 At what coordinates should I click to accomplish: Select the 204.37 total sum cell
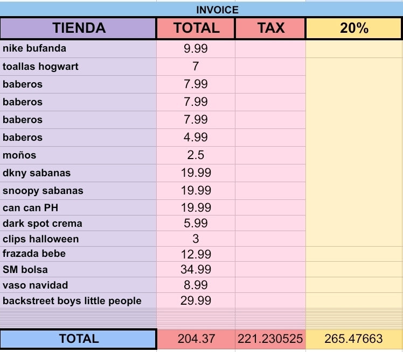click(196, 339)
